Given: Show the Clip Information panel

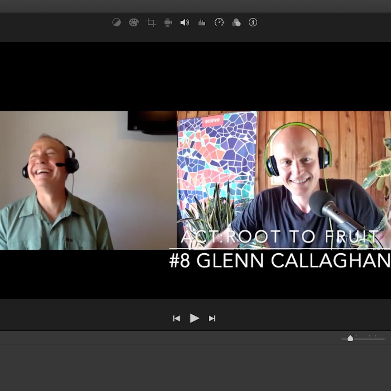Looking at the screenshot, I should [253, 23].
